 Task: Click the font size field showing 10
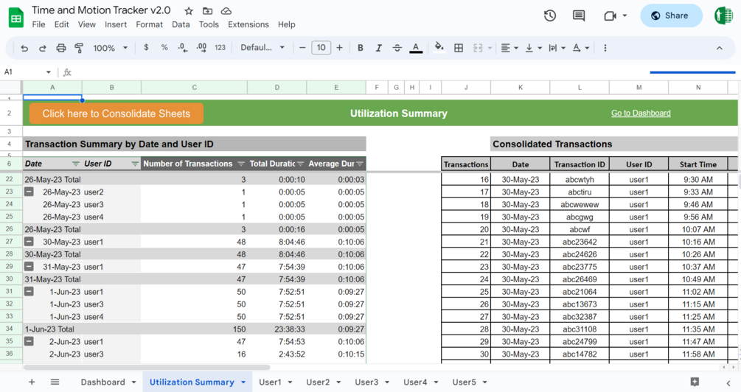tap(321, 48)
